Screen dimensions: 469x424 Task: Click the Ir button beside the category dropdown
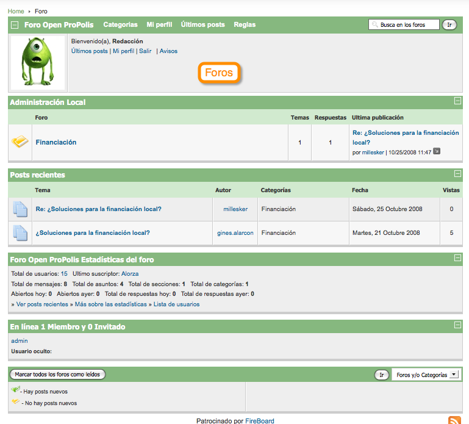point(382,375)
